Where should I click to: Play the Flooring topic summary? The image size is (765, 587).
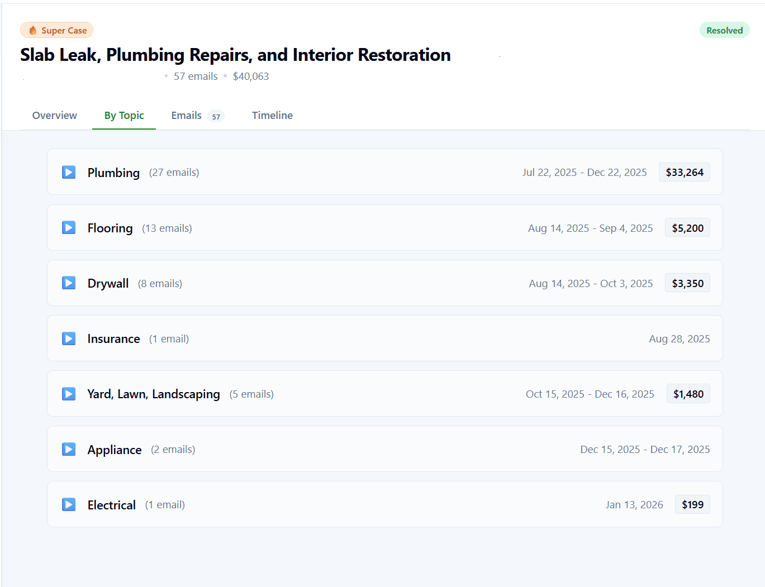68,227
